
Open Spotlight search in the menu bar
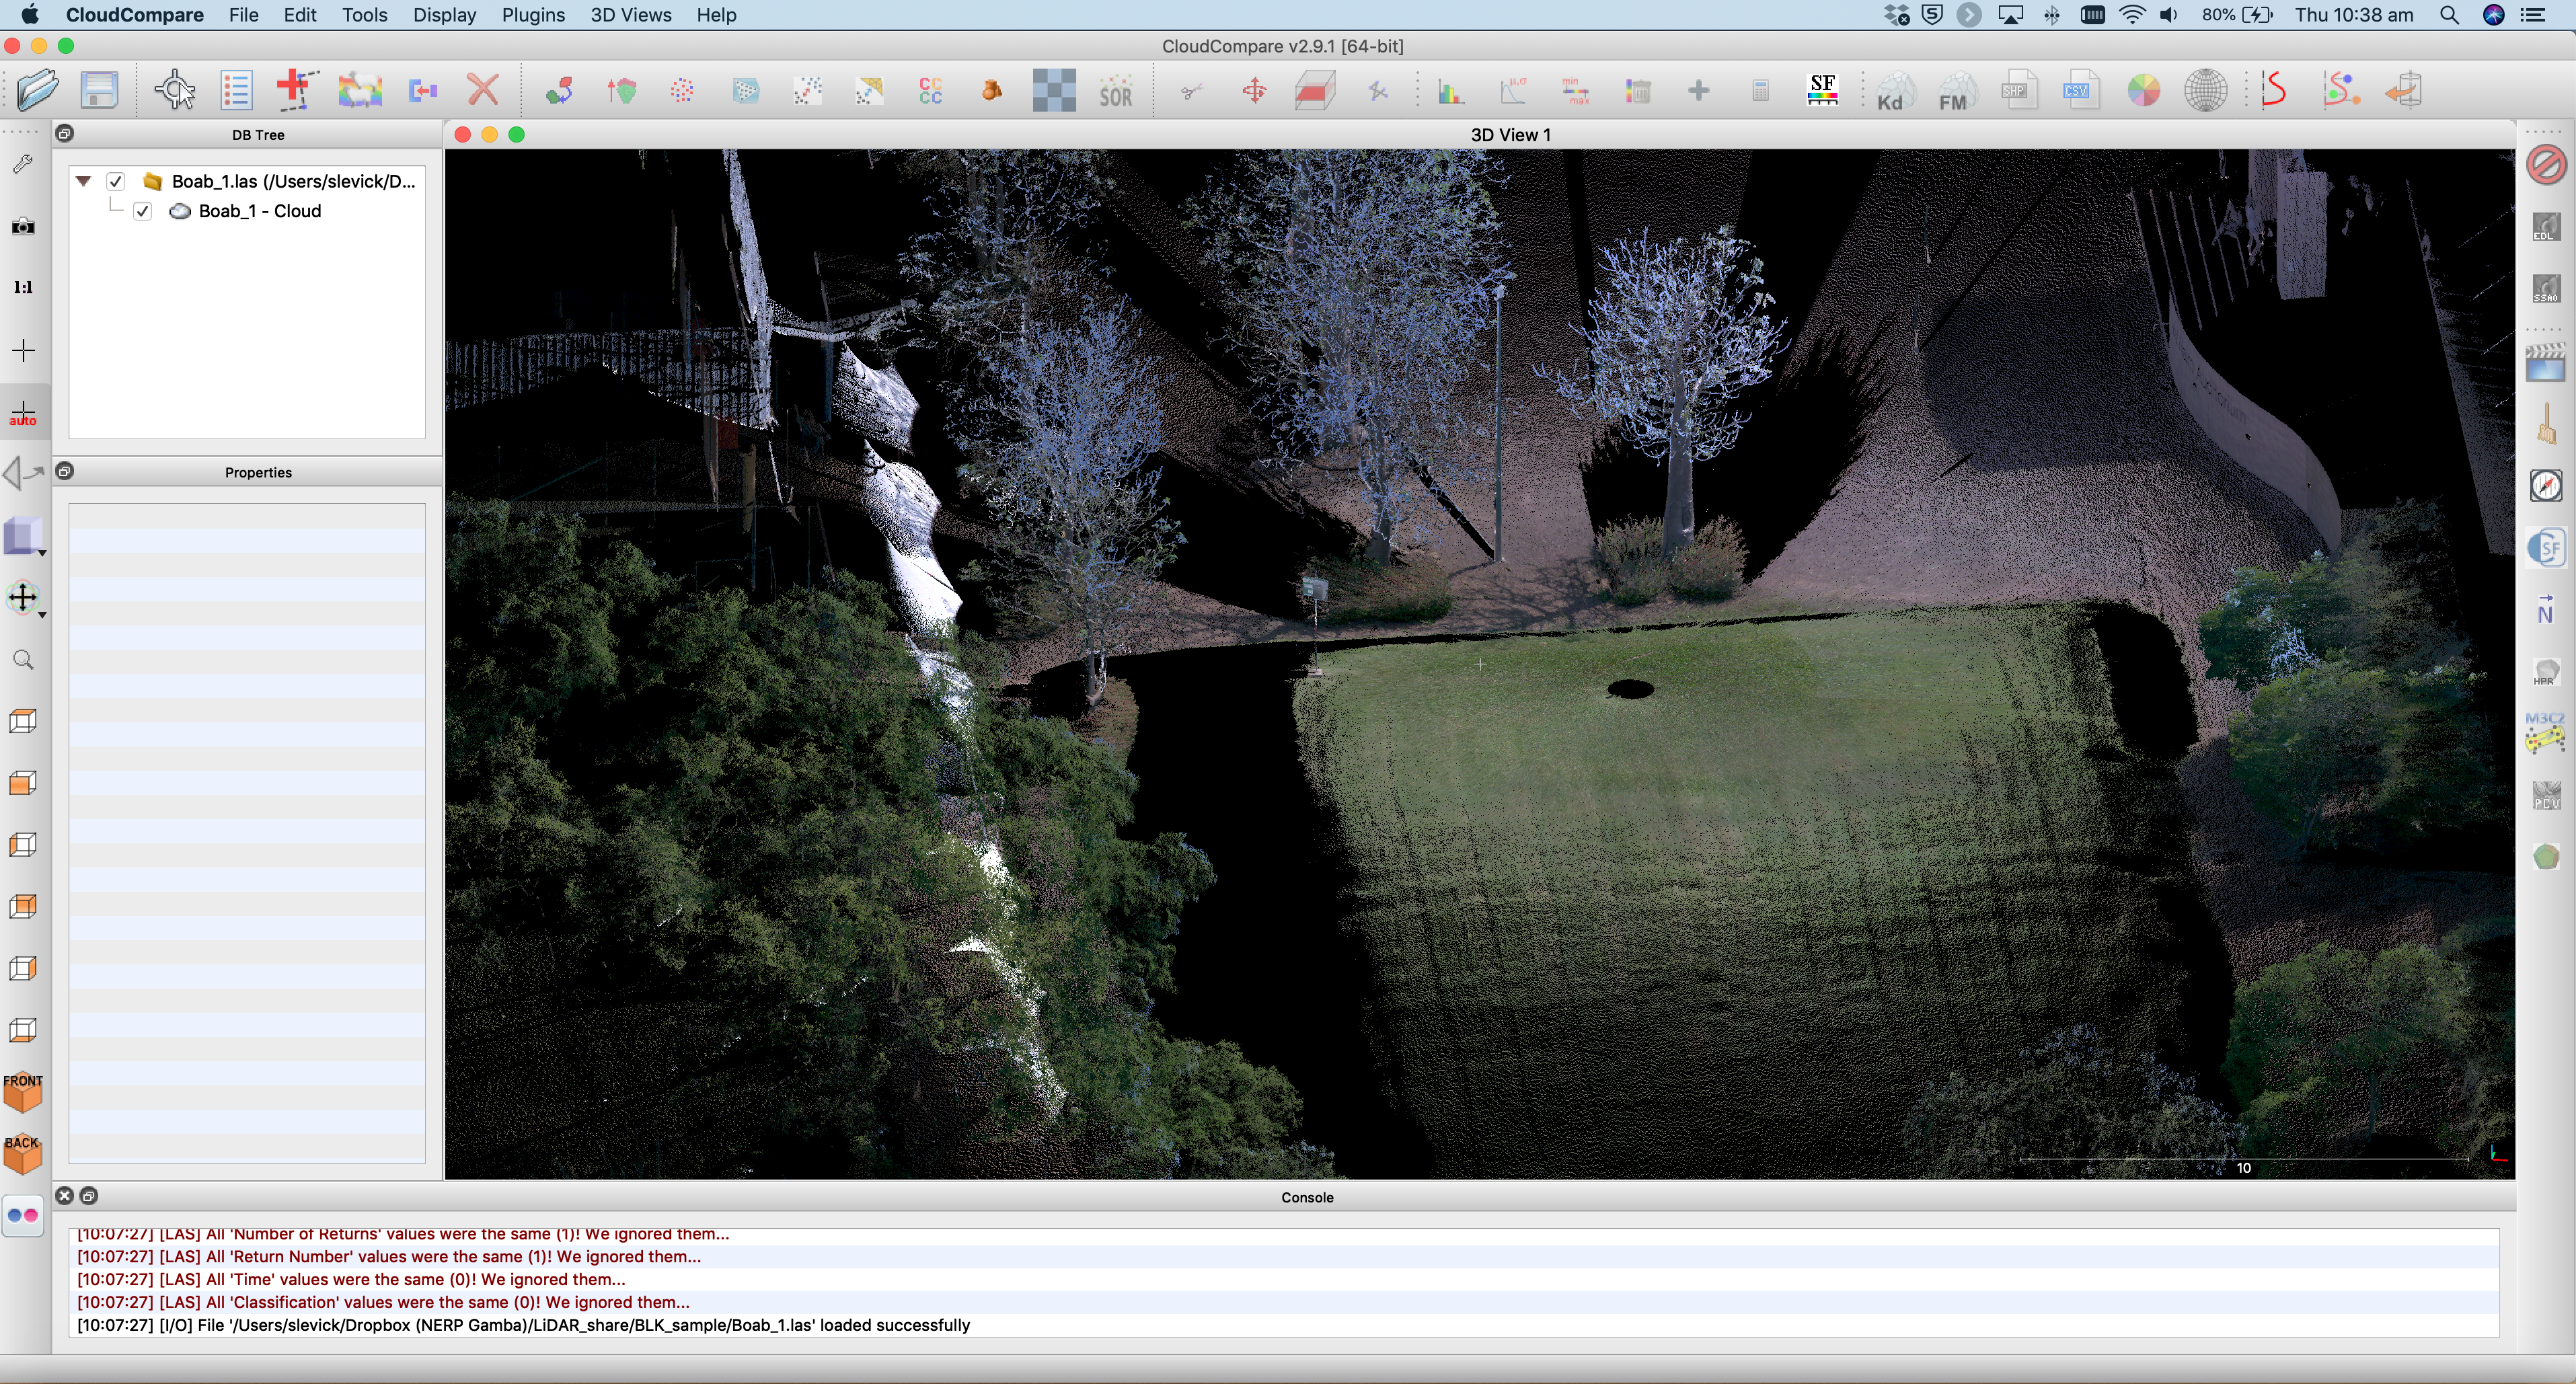pyautogui.click(x=2448, y=15)
